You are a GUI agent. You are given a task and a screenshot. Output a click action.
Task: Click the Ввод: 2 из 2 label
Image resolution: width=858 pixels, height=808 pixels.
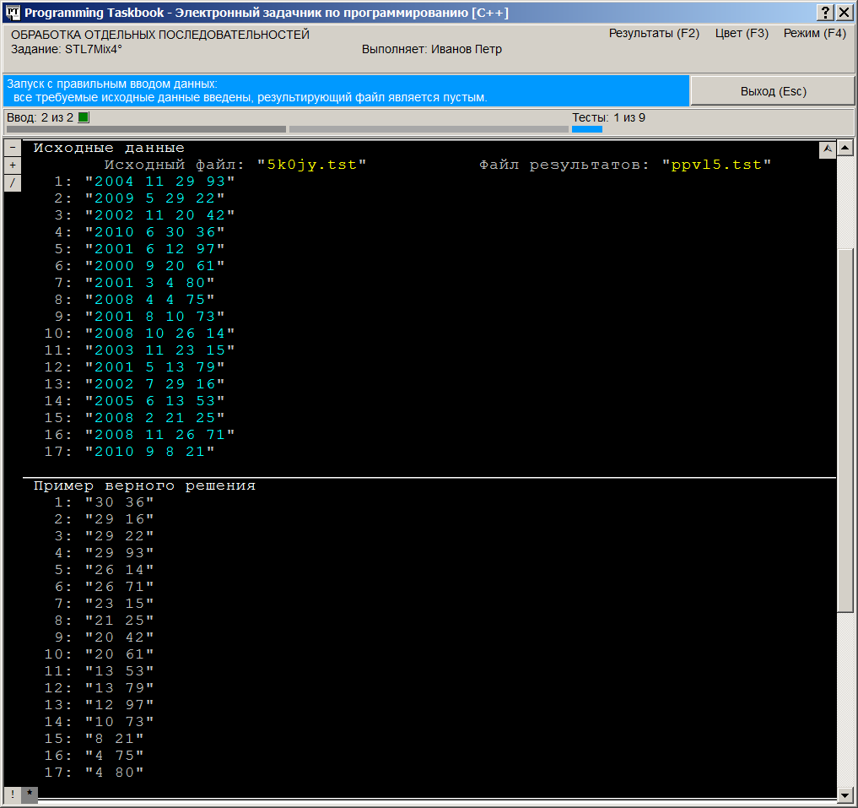pyautogui.click(x=40, y=117)
